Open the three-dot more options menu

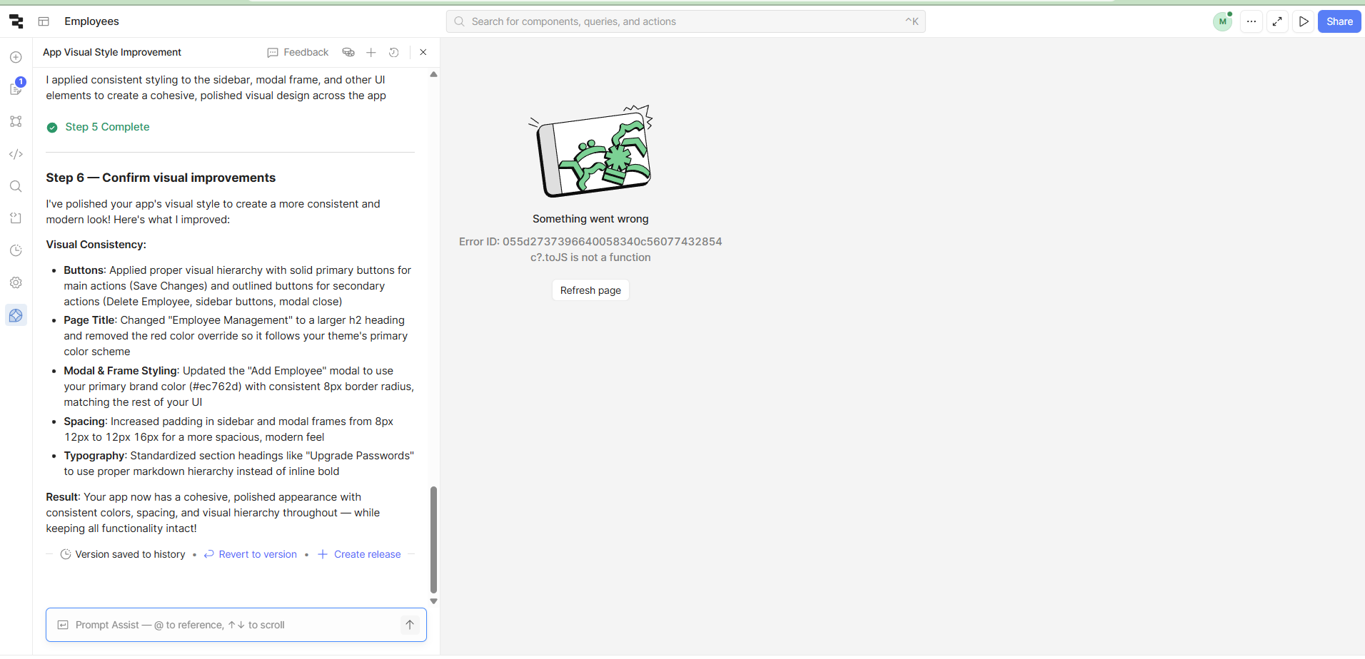tap(1251, 21)
